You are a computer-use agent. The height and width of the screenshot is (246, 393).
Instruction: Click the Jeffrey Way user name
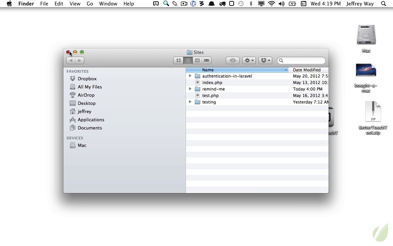coord(360,4)
